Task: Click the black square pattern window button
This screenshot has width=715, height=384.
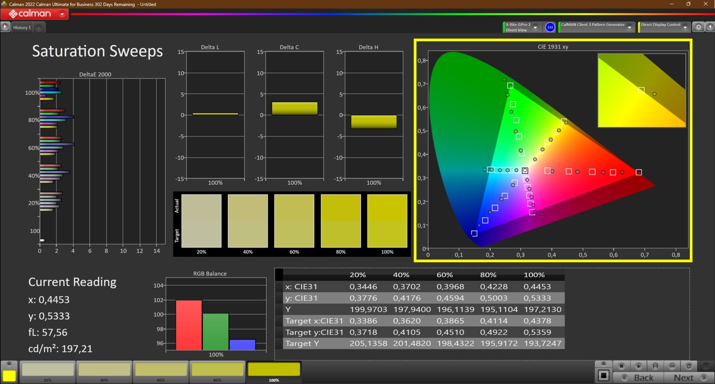Action: point(604,376)
